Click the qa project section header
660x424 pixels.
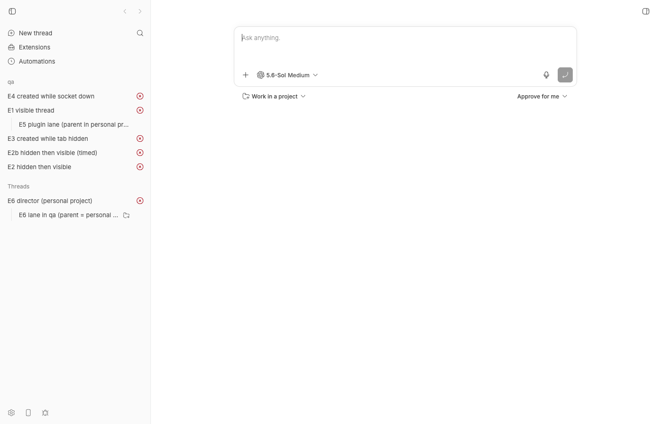coord(11,82)
